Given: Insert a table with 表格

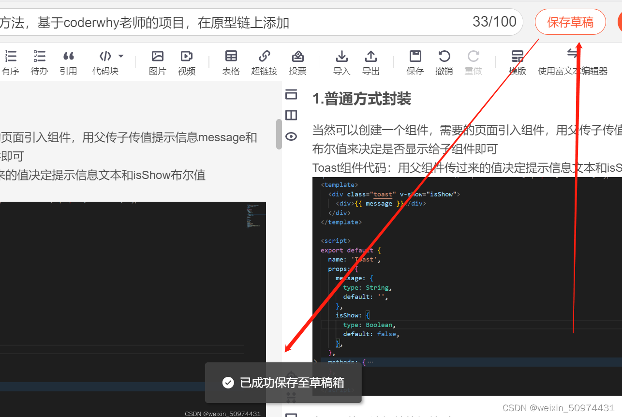Looking at the screenshot, I should click(231, 62).
